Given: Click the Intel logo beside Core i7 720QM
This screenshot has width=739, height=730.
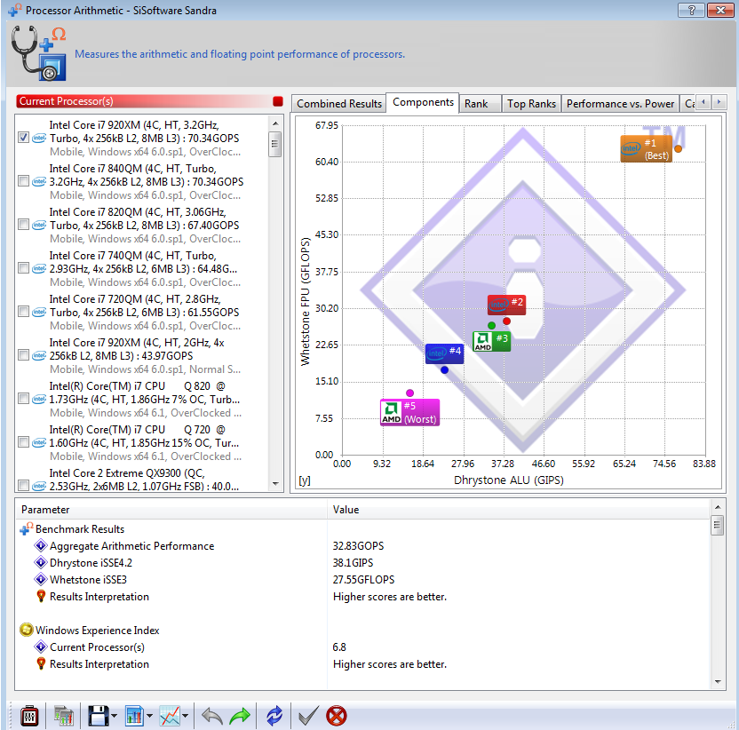Looking at the screenshot, I should [39, 312].
